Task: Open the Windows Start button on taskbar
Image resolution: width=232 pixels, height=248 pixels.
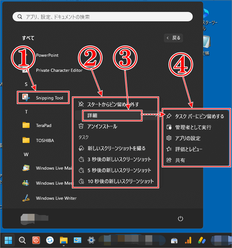Action: click(8, 240)
